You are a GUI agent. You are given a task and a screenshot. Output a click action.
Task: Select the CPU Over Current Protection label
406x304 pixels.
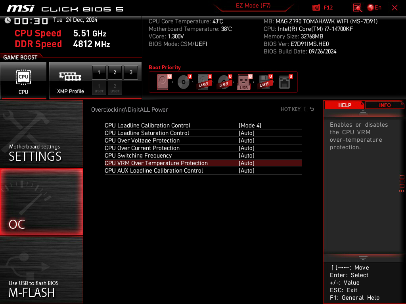coord(142,148)
